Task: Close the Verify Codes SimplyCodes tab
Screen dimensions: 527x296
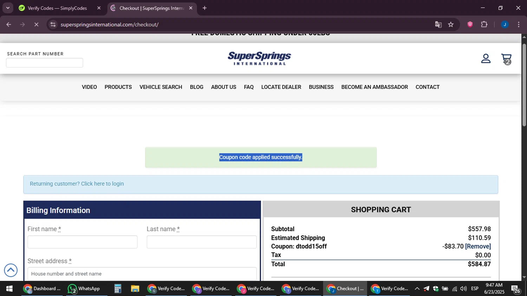Action: point(99,8)
